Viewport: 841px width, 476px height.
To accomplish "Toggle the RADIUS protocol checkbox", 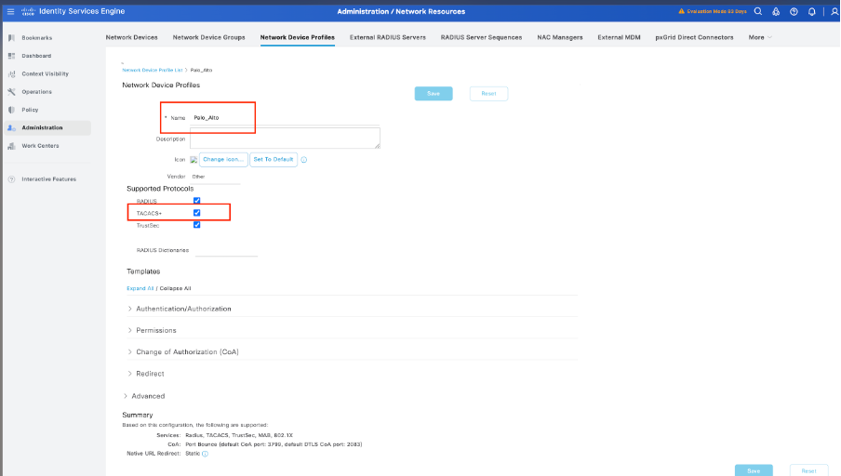I will 197,201.
